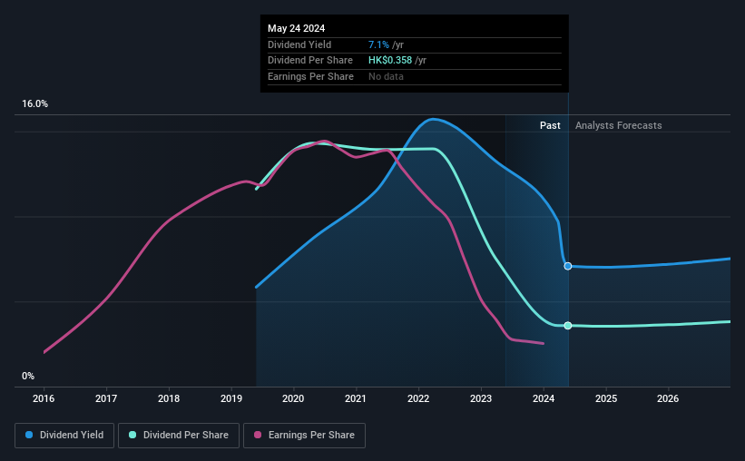Click the 2019 x-axis year label
The image size is (745, 461).
point(230,398)
